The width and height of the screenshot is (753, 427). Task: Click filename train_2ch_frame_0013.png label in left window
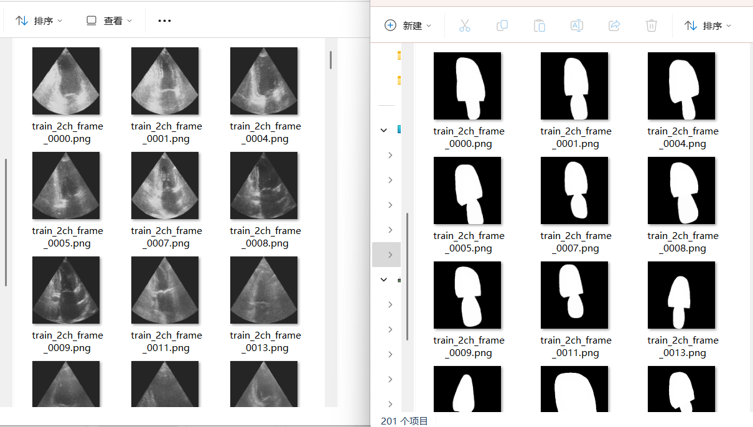click(265, 342)
